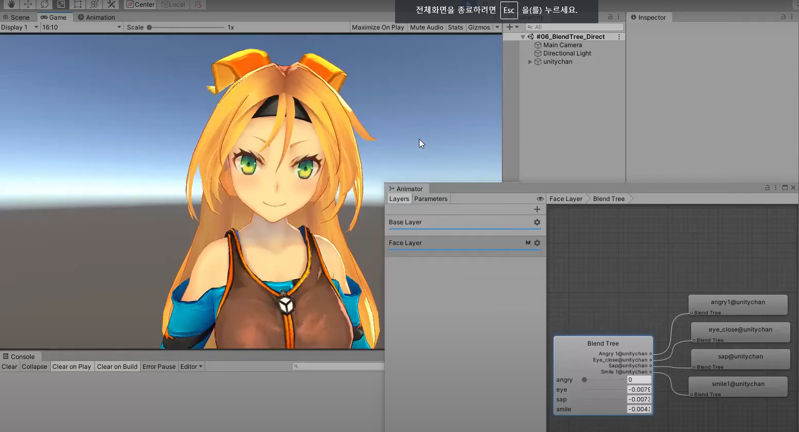Select the angry1@unitychan node

pyautogui.click(x=738, y=305)
